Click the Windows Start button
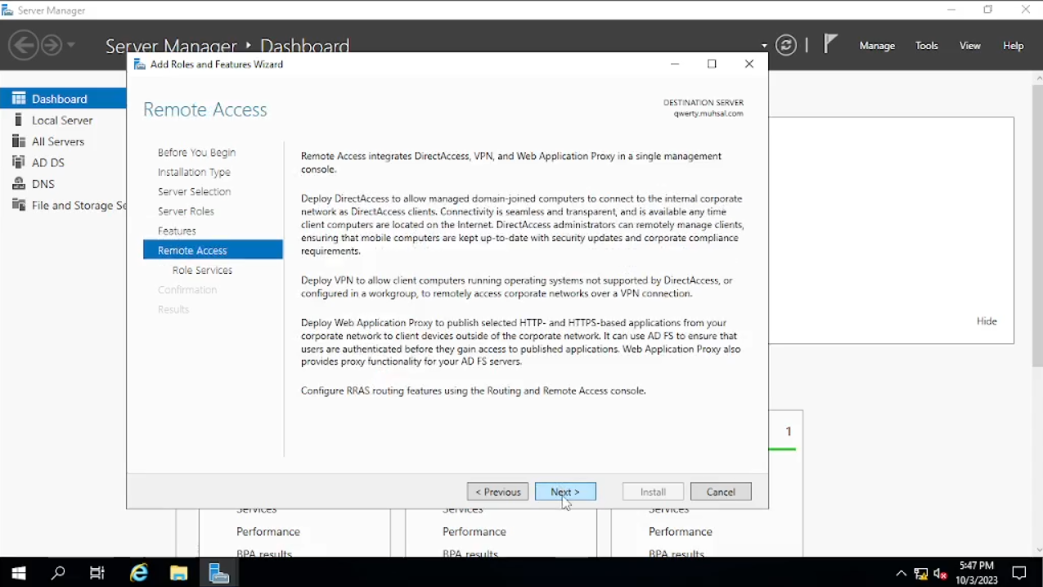The image size is (1043, 587). tap(18, 572)
